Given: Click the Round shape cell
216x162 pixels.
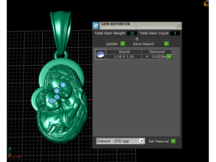Looking at the screenshot, I should point(124,52).
